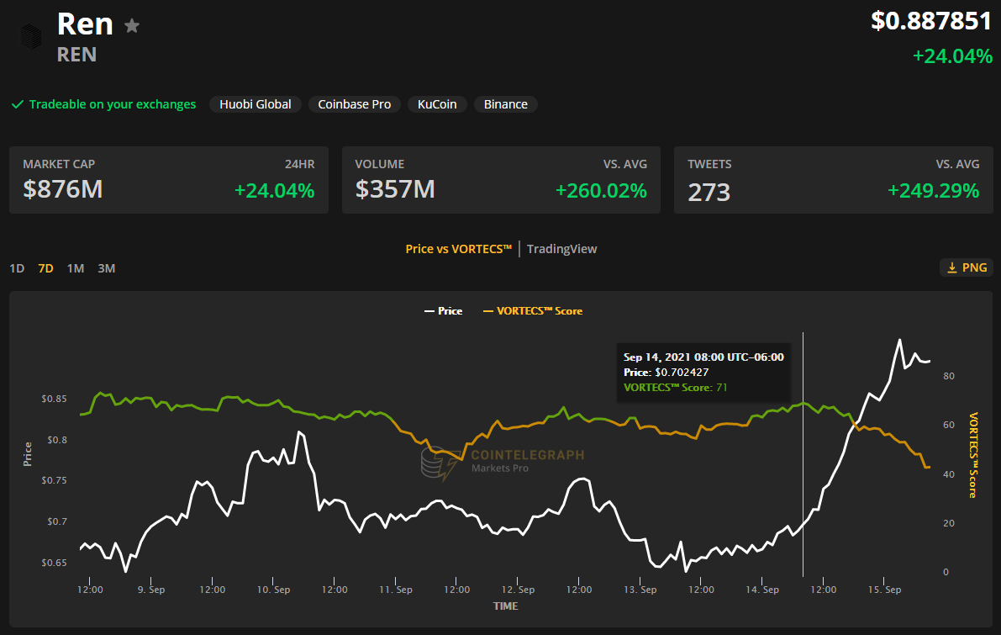Viewport: 1001px width, 635px height.
Task: Click the green tradeable checkmark icon
Action: click(17, 105)
